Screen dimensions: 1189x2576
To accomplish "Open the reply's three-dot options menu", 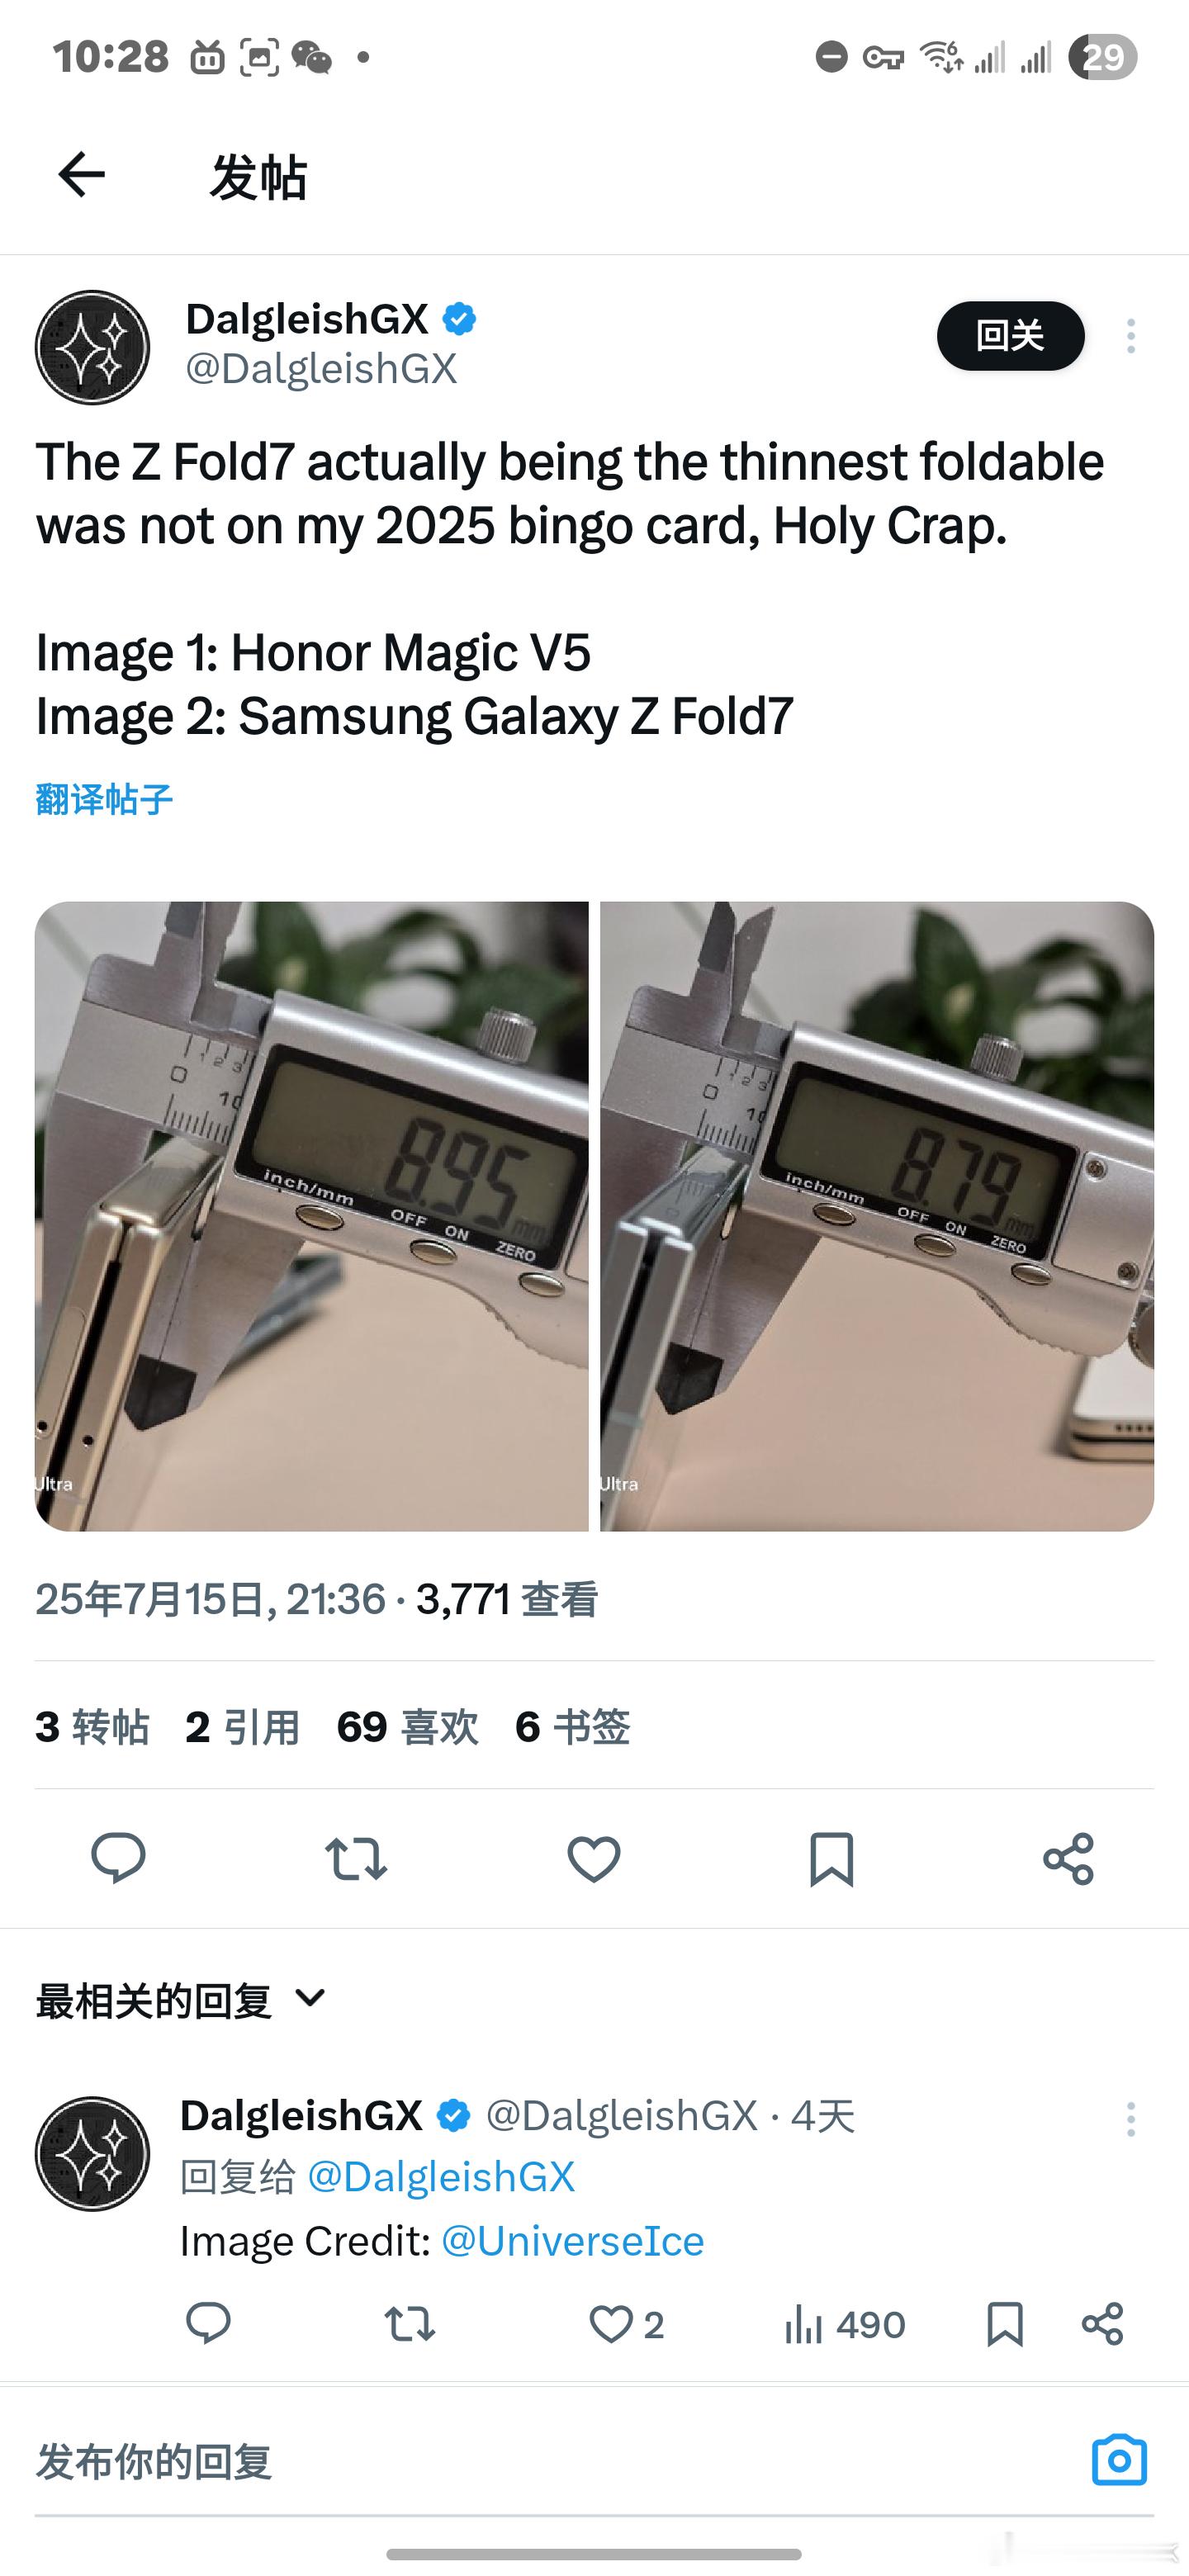I will coord(1130,2119).
